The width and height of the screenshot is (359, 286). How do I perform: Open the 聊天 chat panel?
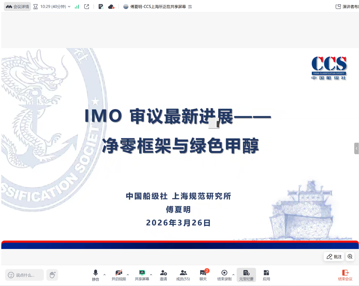pos(203,275)
